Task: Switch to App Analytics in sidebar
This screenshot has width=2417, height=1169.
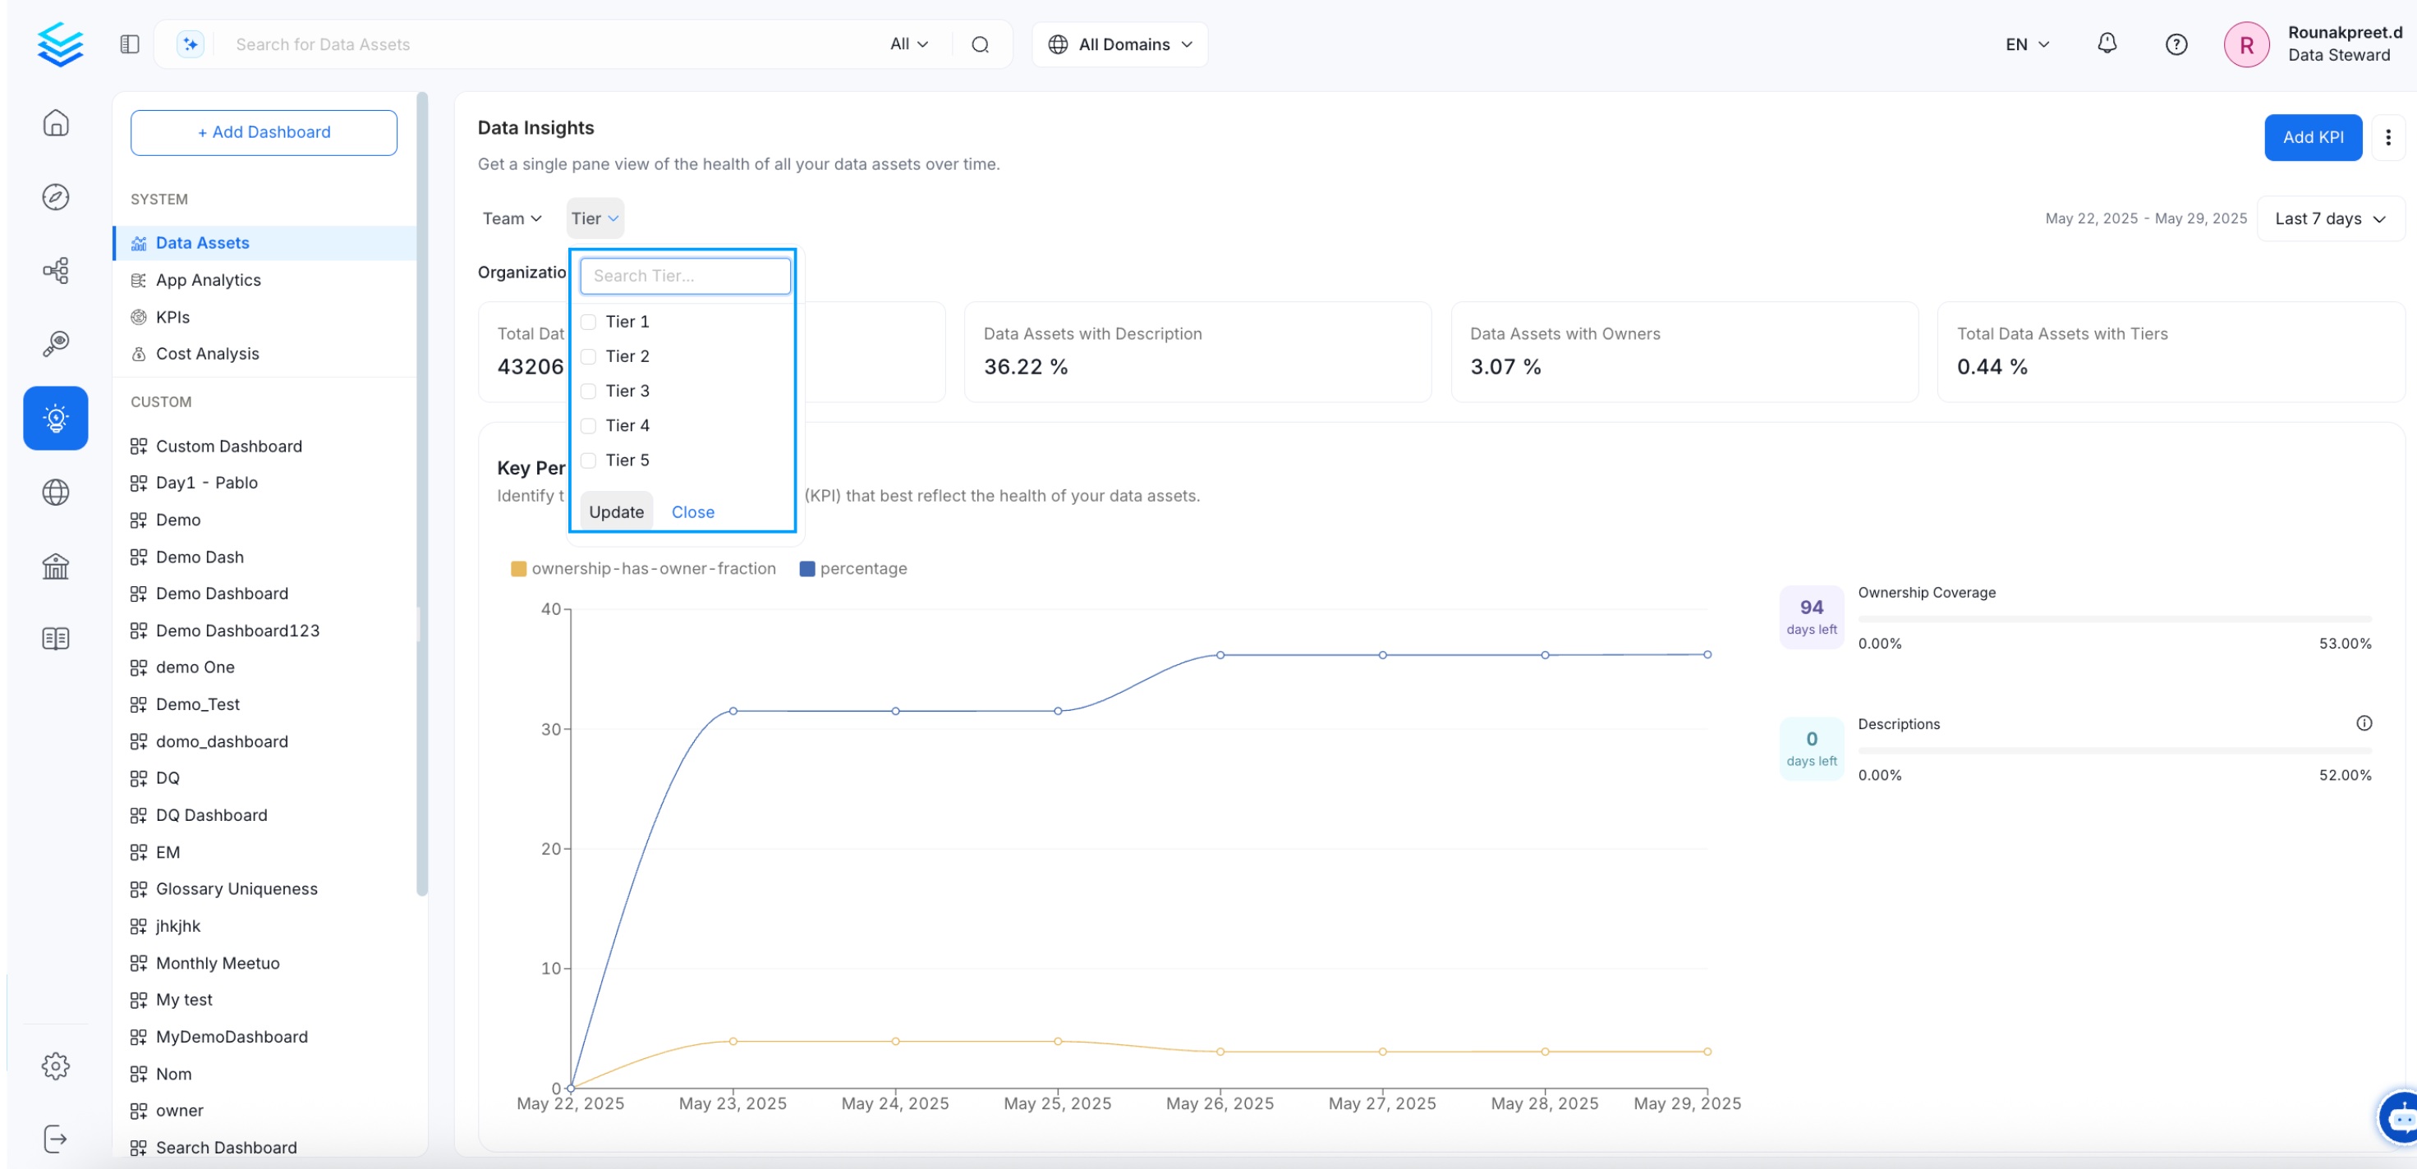Action: pos(209,280)
